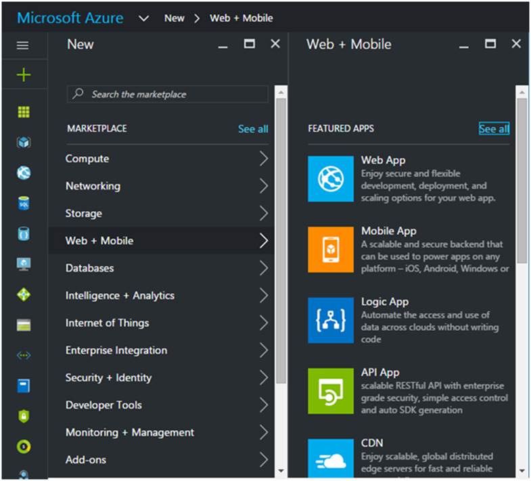Open the green diamond Load balancers icon

(24, 294)
